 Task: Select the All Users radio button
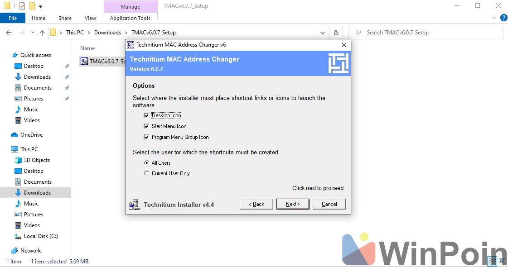(146, 163)
